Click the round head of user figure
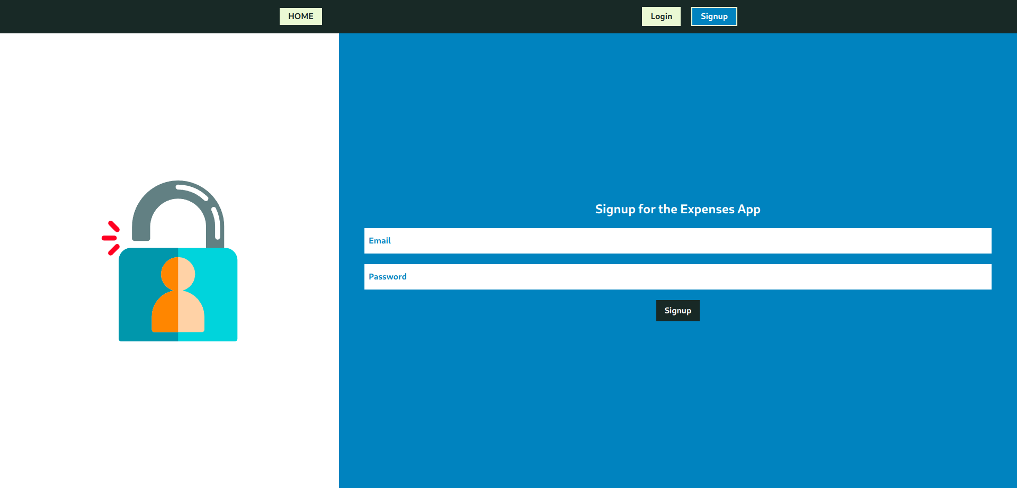 tap(178, 274)
